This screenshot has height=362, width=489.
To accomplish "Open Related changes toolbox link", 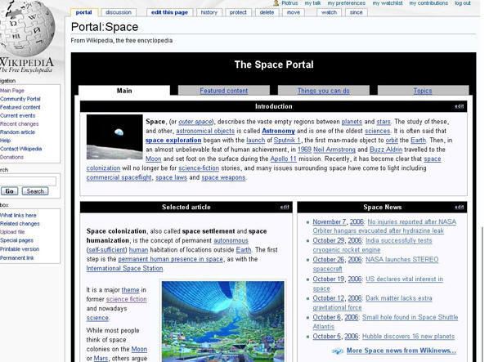I will click(20, 224).
